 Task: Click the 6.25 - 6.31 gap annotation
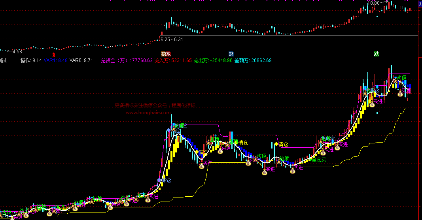pyautogui.click(x=172, y=39)
